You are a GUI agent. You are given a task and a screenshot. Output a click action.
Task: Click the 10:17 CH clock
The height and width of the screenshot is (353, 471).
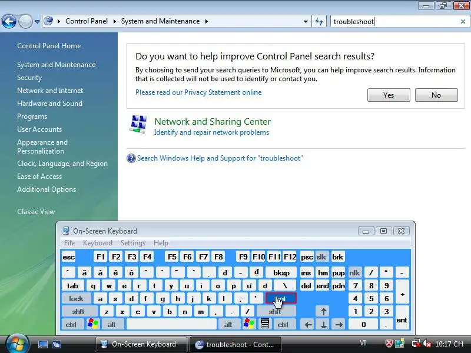click(449, 344)
